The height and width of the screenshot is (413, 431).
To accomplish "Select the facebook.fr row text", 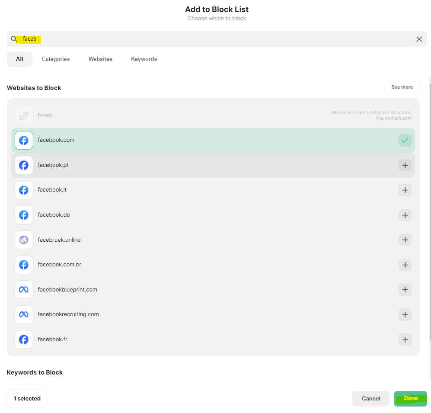I will click(52, 339).
